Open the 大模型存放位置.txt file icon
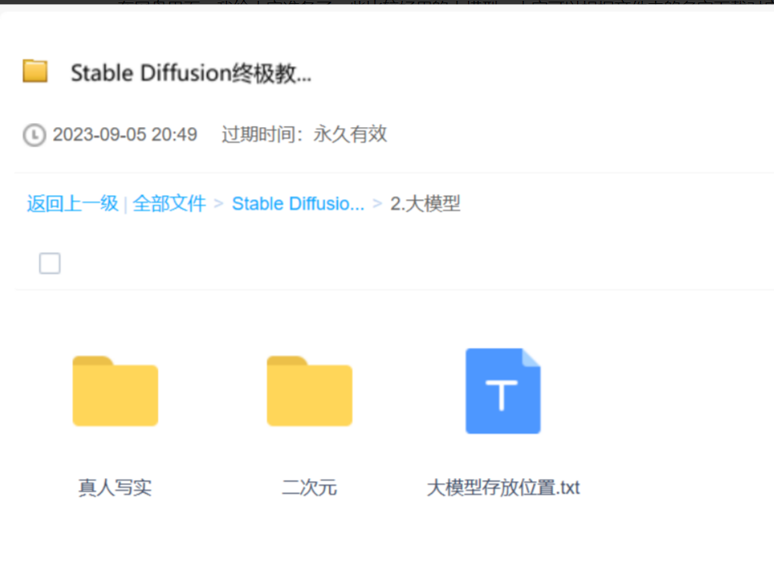774x588 pixels. pyautogui.click(x=503, y=391)
